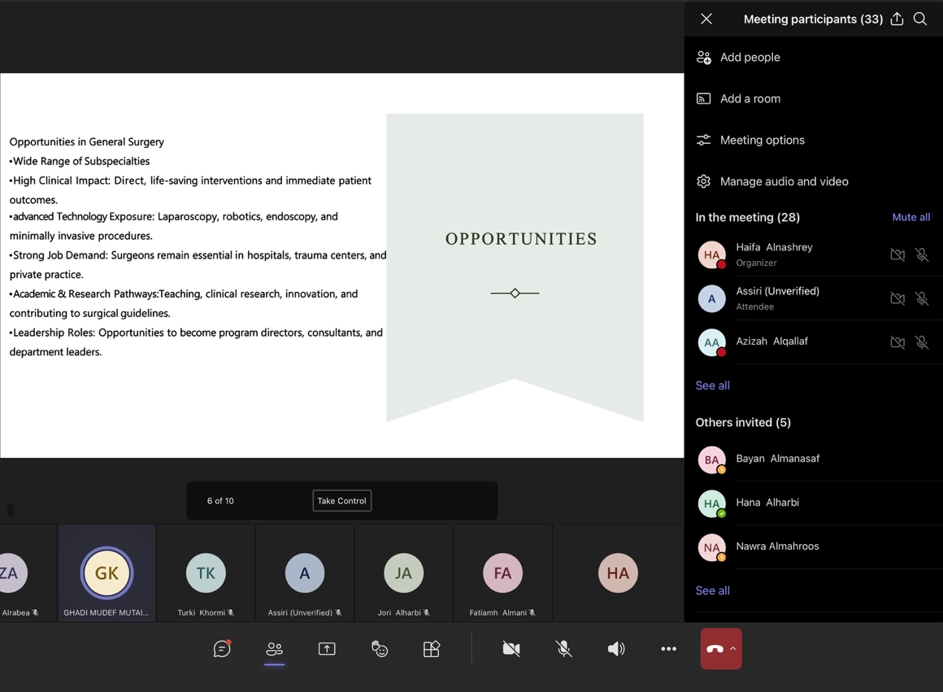Open the reactions emoji icon
This screenshot has height=692, width=943.
click(x=380, y=649)
